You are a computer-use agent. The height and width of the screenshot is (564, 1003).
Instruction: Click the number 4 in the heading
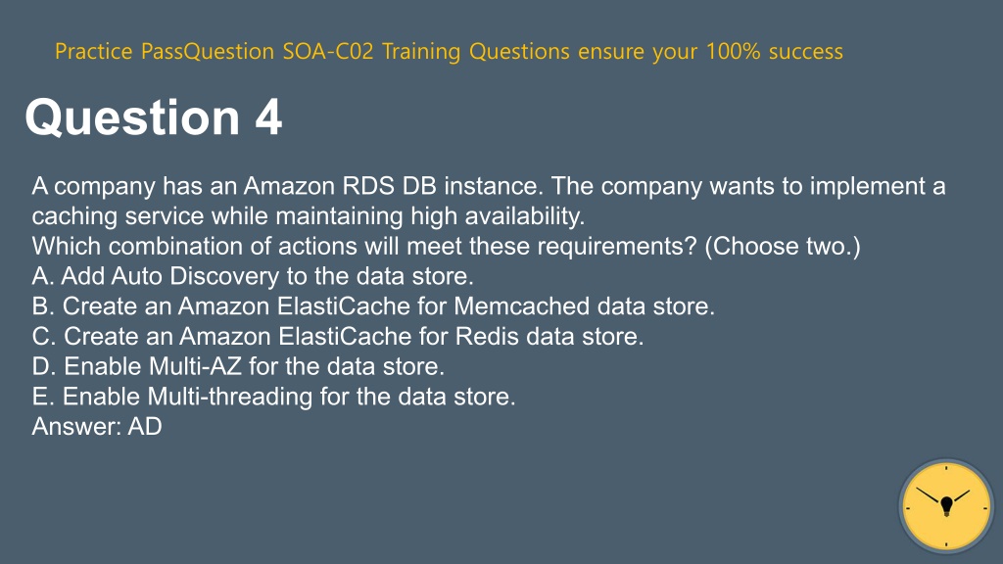268,117
